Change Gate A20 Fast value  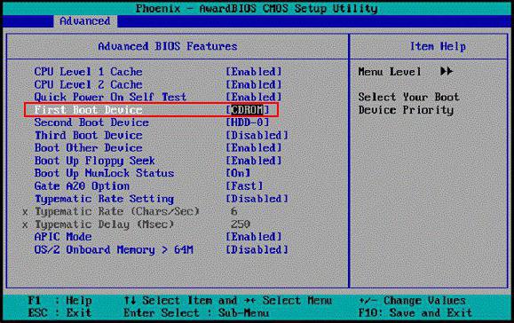point(244,186)
